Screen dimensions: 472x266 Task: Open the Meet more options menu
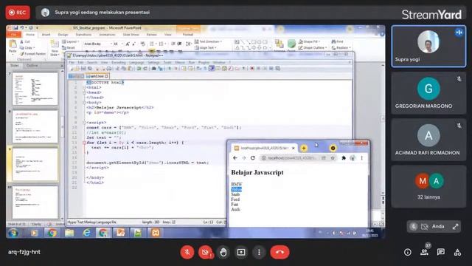(259, 252)
